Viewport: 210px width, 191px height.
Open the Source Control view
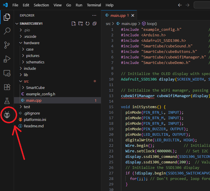tap(7, 45)
